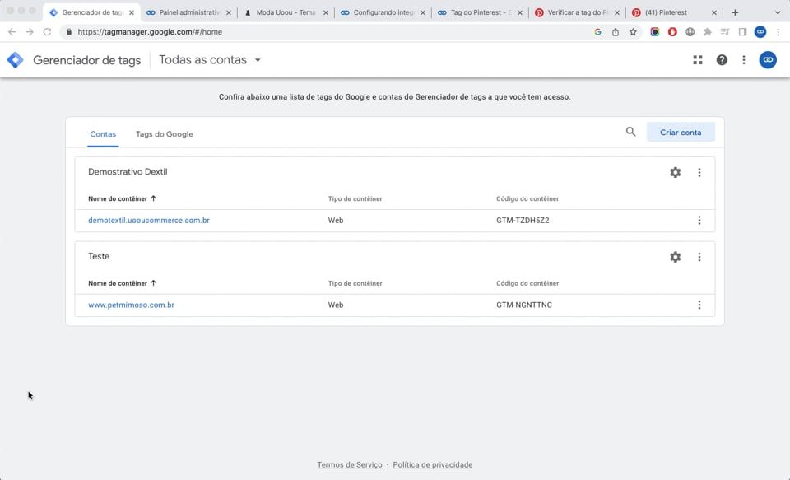The height and width of the screenshot is (480, 790).
Task: Click the search icon above Criar conta
Action: coord(630,132)
